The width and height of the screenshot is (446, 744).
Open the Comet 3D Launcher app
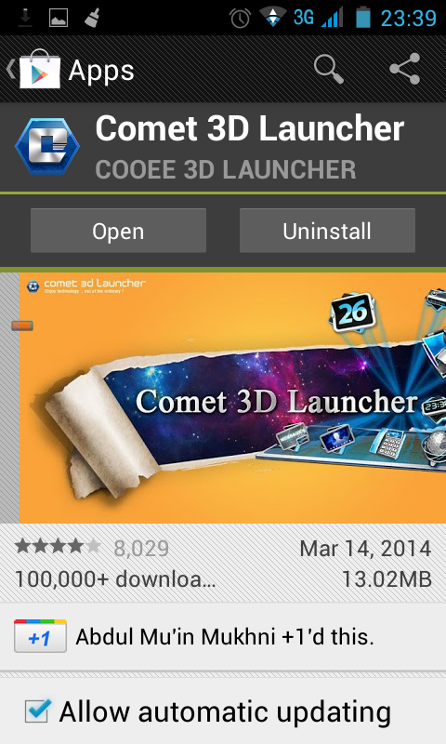point(119,231)
